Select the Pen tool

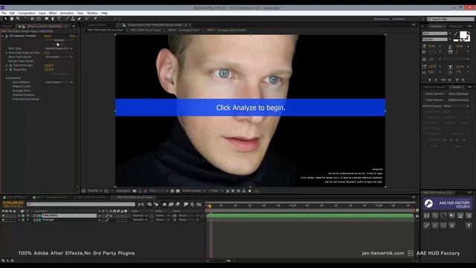(53, 19)
